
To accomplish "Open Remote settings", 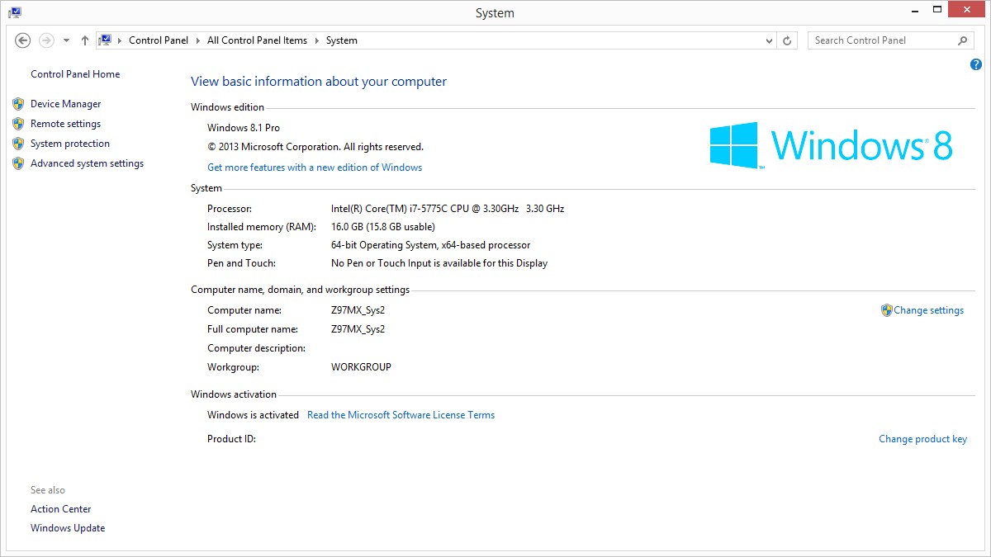I will pos(65,124).
